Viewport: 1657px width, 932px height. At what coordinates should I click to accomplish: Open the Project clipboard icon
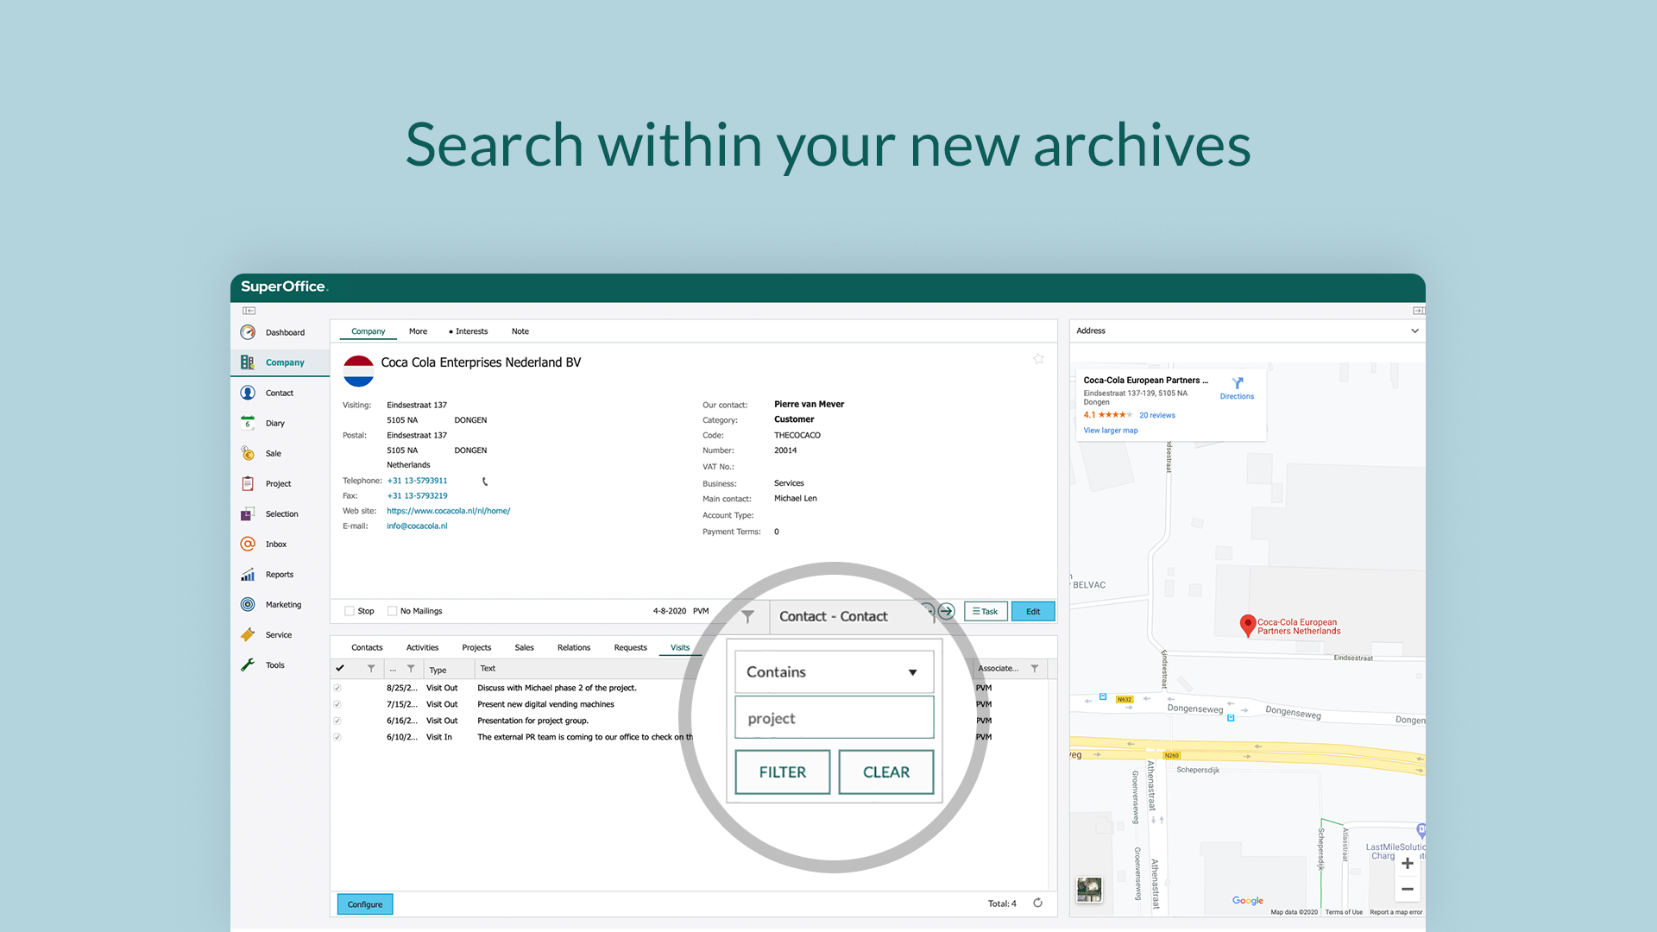248,483
